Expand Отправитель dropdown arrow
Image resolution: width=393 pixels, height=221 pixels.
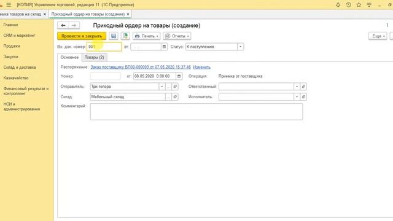[162, 87]
